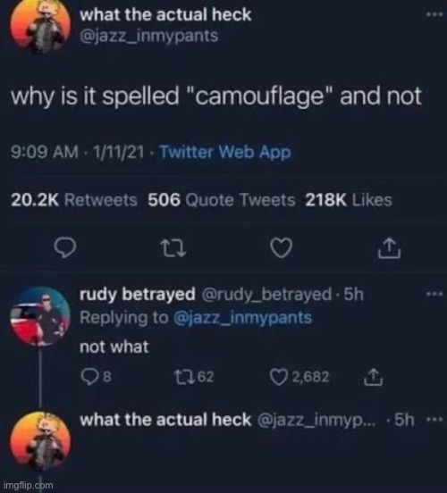Open the rudy betrayed display name
Viewport: 447px width, 493px height.
pyautogui.click(x=138, y=295)
